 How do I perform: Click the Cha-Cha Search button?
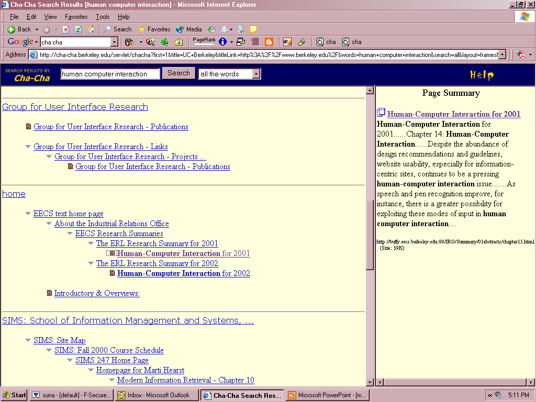click(x=178, y=73)
